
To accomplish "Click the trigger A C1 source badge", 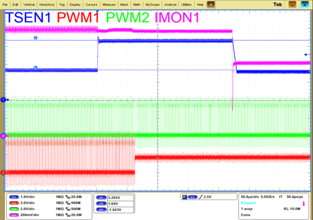I will (x=189, y=196).
